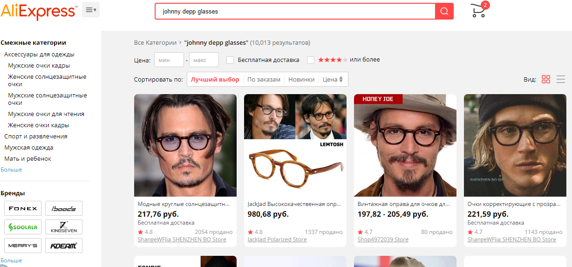Open the HONEY JOE product image

click(405, 145)
